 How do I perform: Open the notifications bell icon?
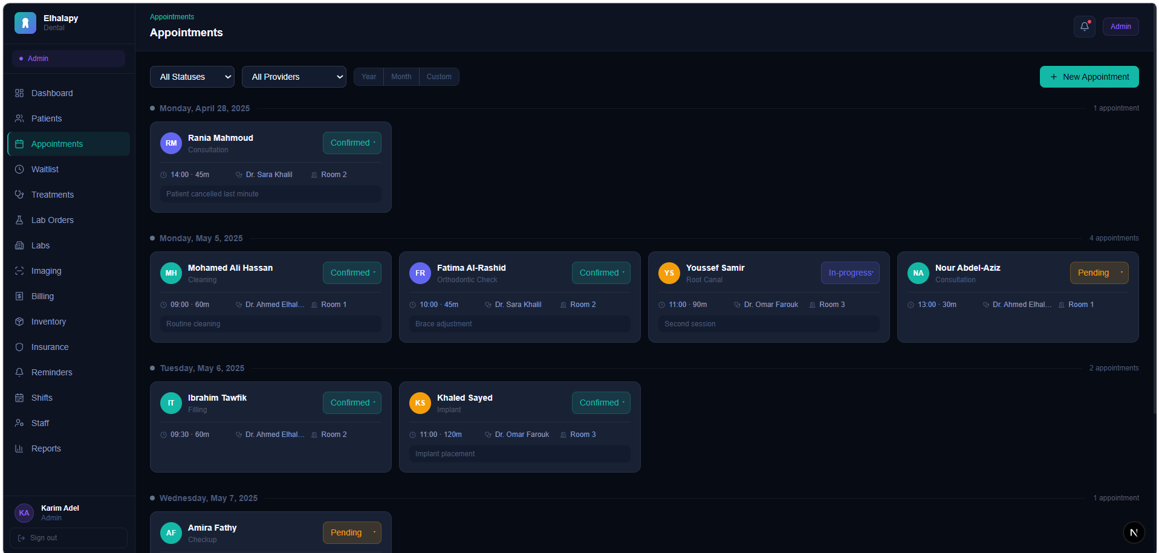tap(1084, 27)
